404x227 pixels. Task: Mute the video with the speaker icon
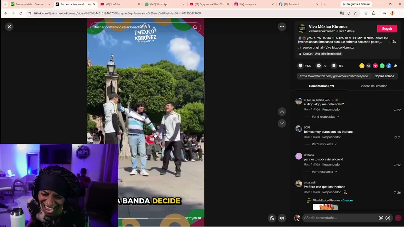[282, 218]
